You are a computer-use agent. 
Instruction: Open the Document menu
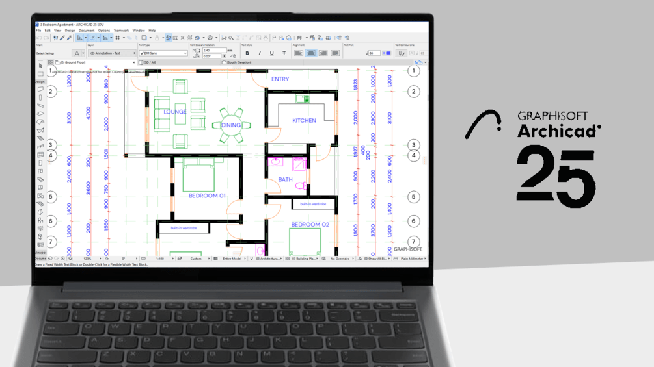click(x=87, y=31)
